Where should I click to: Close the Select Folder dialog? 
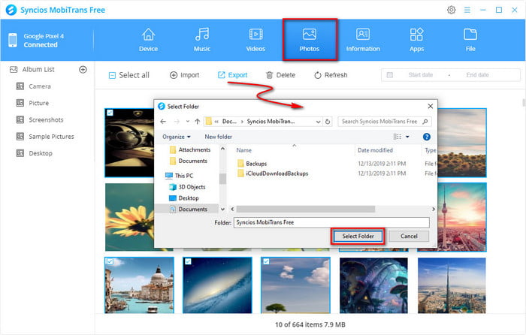(x=431, y=107)
